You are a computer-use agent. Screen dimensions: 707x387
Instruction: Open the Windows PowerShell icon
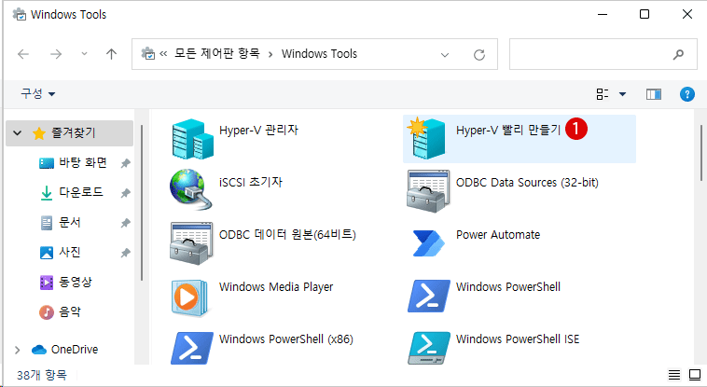click(429, 296)
